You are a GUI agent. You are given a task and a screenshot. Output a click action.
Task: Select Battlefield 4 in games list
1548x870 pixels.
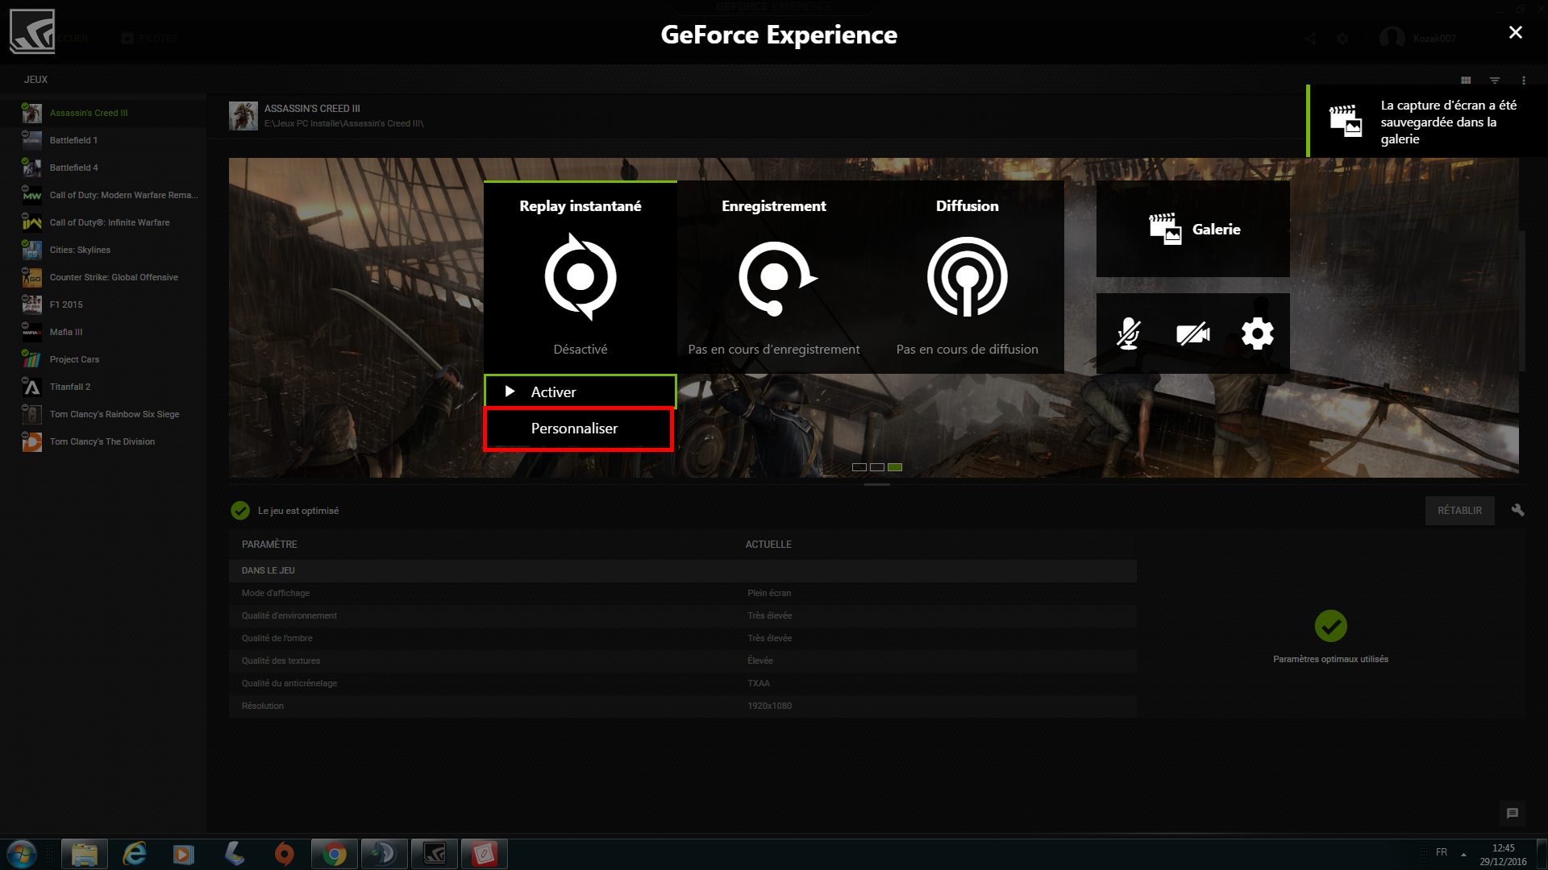(x=73, y=168)
